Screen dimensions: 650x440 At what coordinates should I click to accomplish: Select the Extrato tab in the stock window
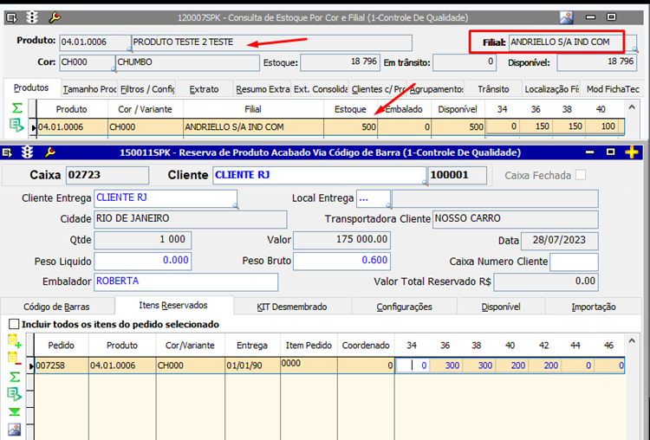(x=204, y=88)
